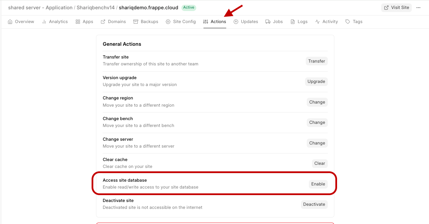Click 'Move your site to a different bench' text
This screenshot has height=224, width=429.
pyautogui.click(x=138, y=126)
